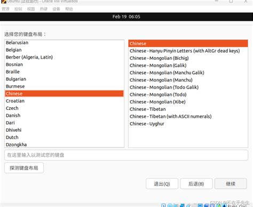Choose Chinese - Uyghur layout variant
Viewport: 253px width, 207px height.
(x=188, y=124)
